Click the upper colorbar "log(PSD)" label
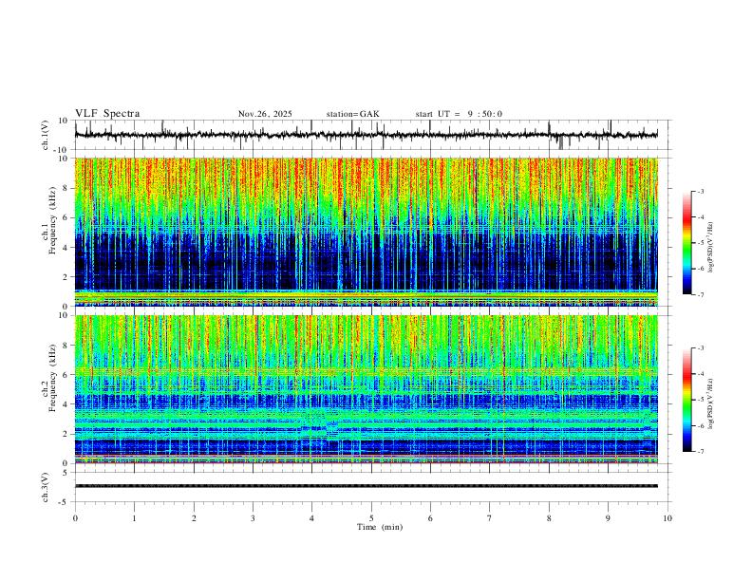Viewport: 752px width, 581px height. [x=711, y=247]
